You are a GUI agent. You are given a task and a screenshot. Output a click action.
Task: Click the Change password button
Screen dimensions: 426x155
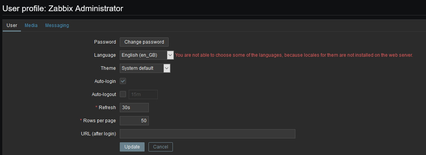click(144, 42)
